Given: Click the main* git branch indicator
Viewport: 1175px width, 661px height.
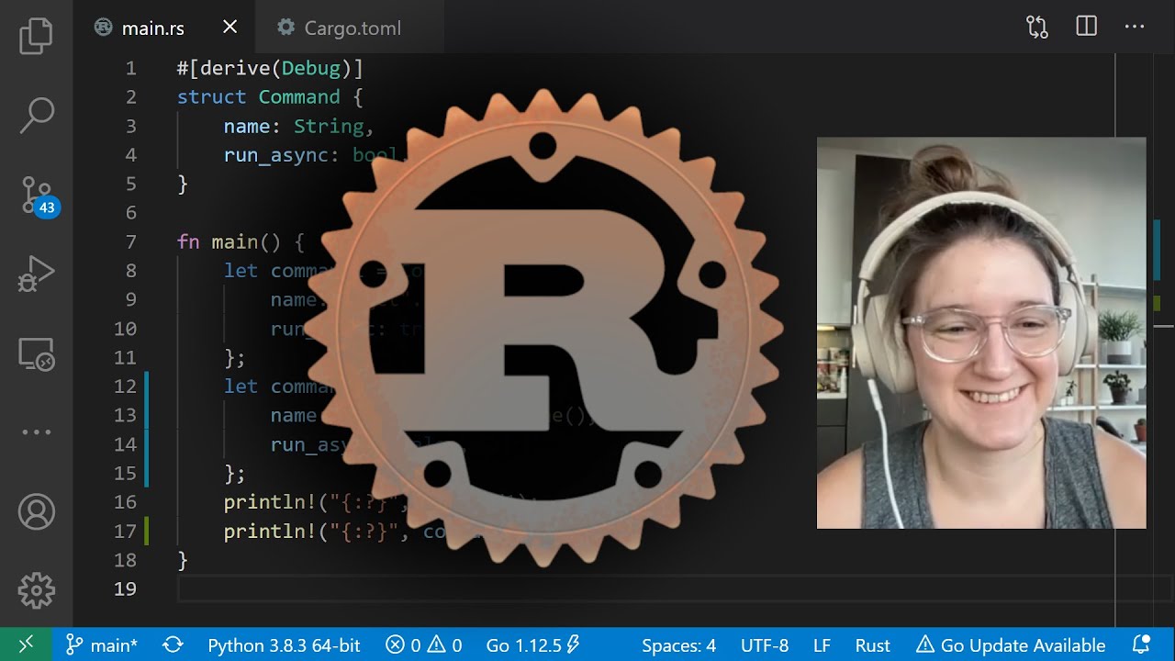Looking at the screenshot, I should point(102,645).
